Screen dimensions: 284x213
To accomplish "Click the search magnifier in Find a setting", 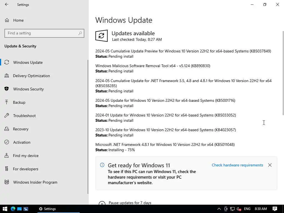I will pos(80,33).
